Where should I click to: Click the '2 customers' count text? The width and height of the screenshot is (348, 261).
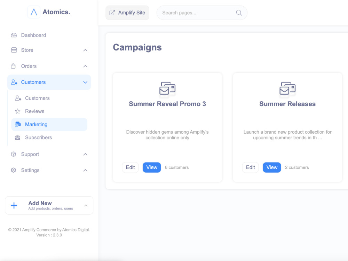click(x=297, y=167)
